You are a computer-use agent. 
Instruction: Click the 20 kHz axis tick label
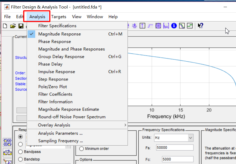coord(209,110)
